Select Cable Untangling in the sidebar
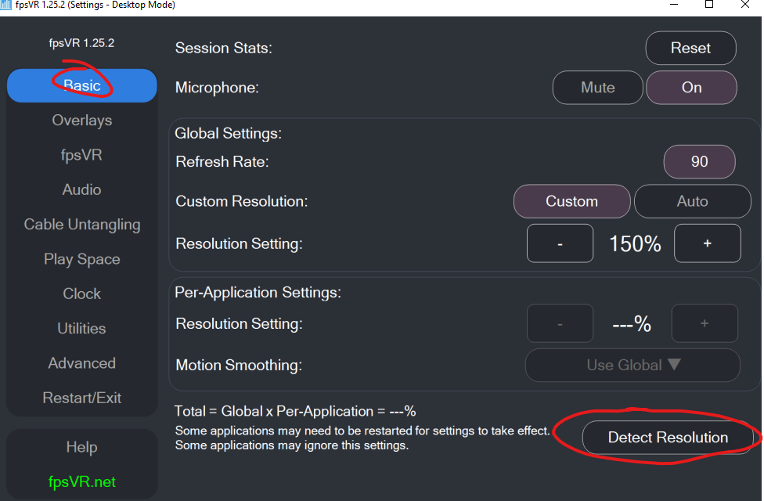Viewport: 764px width, 501px height. tap(82, 225)
